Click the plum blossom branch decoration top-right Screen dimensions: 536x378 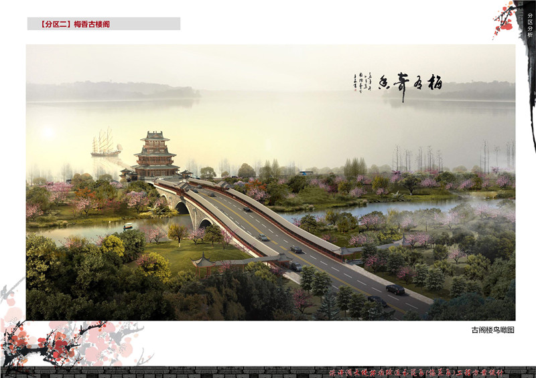pos(504,18)
